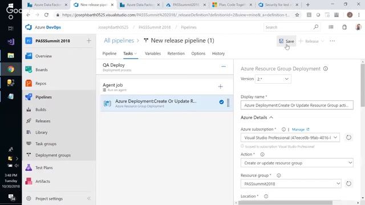Open the work items list icon in the header
365x205 pixels.
point(331,27)
